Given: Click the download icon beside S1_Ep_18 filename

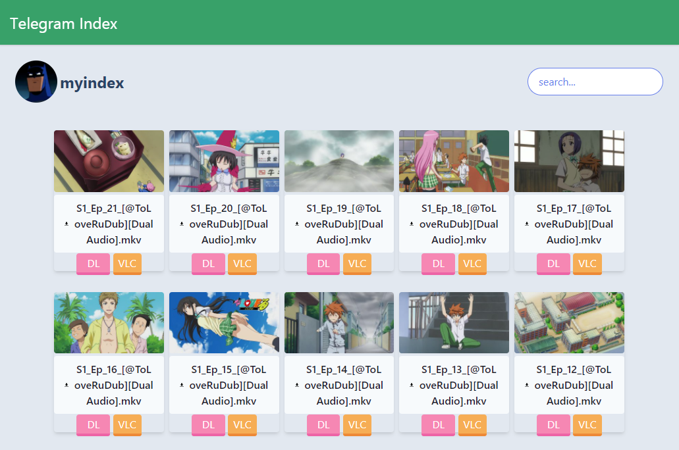Looking at the screenshot, I should (412, 224).
